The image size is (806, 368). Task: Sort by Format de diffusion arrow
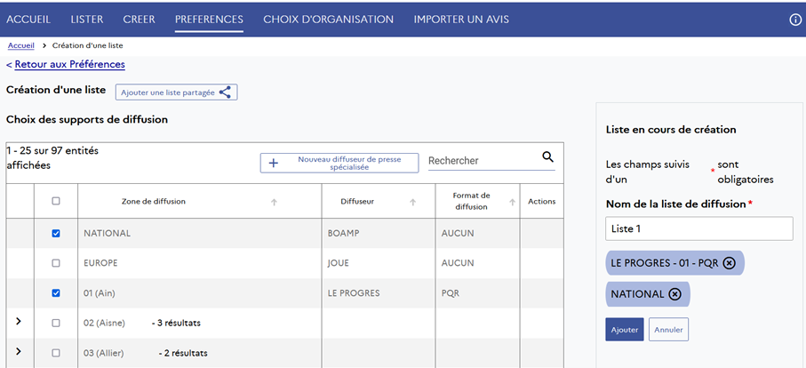pos(512,203)
